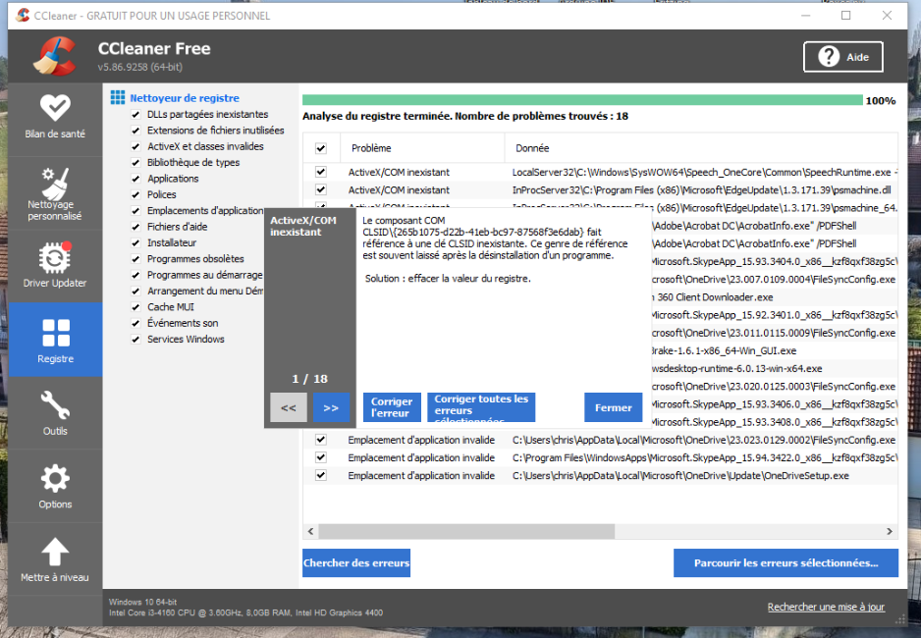The width and height of the screenshot is (921, 638).
Task: Click the horizontal scrollbar thumb
Action: pos(466,531)
